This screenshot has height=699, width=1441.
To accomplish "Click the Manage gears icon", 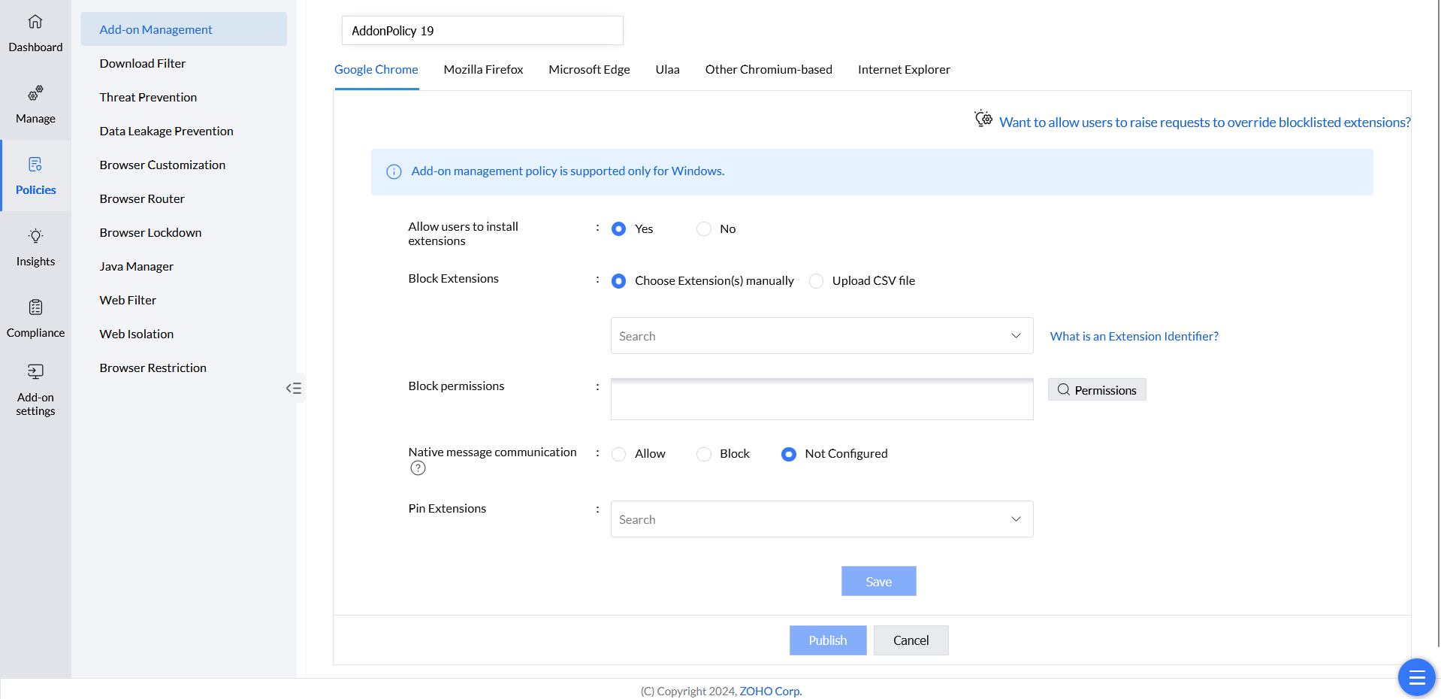I will 35,93.
